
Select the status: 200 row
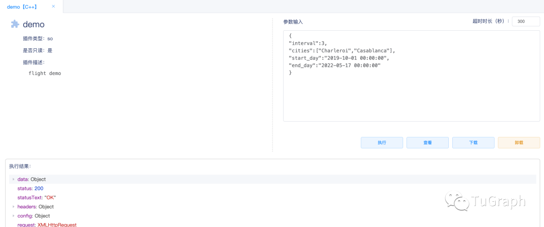(x=30, y=188)
